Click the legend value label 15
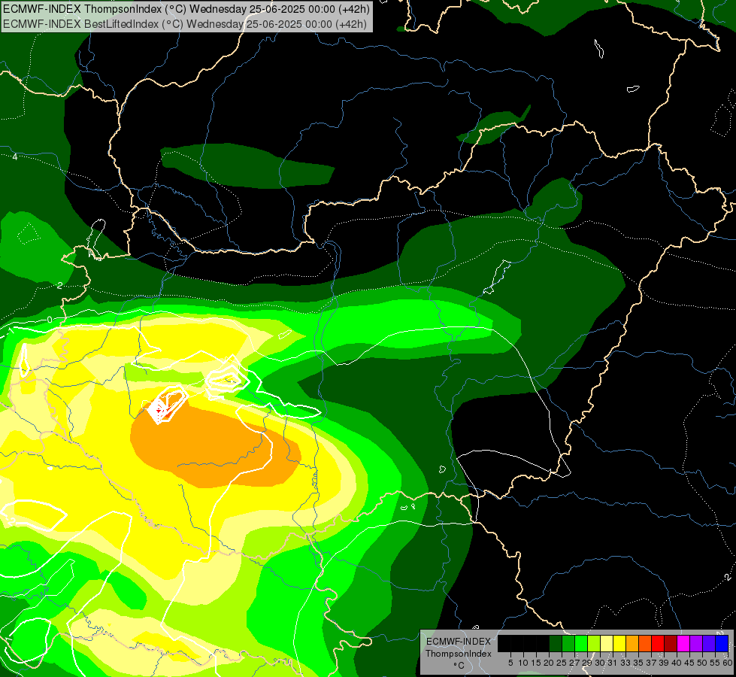Viewport: 736px width, 677px height. coord(536,663)
